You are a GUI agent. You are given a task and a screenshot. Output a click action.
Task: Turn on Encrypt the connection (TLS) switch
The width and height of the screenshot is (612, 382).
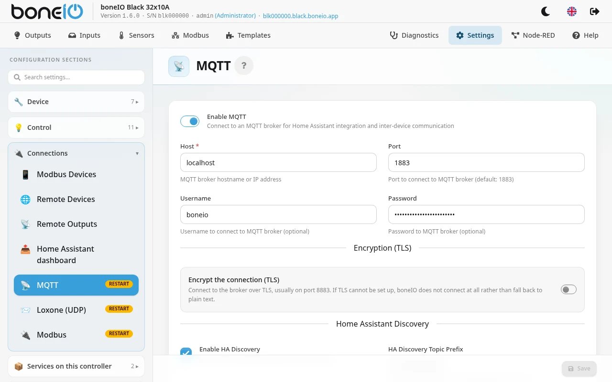coord(568,289)
